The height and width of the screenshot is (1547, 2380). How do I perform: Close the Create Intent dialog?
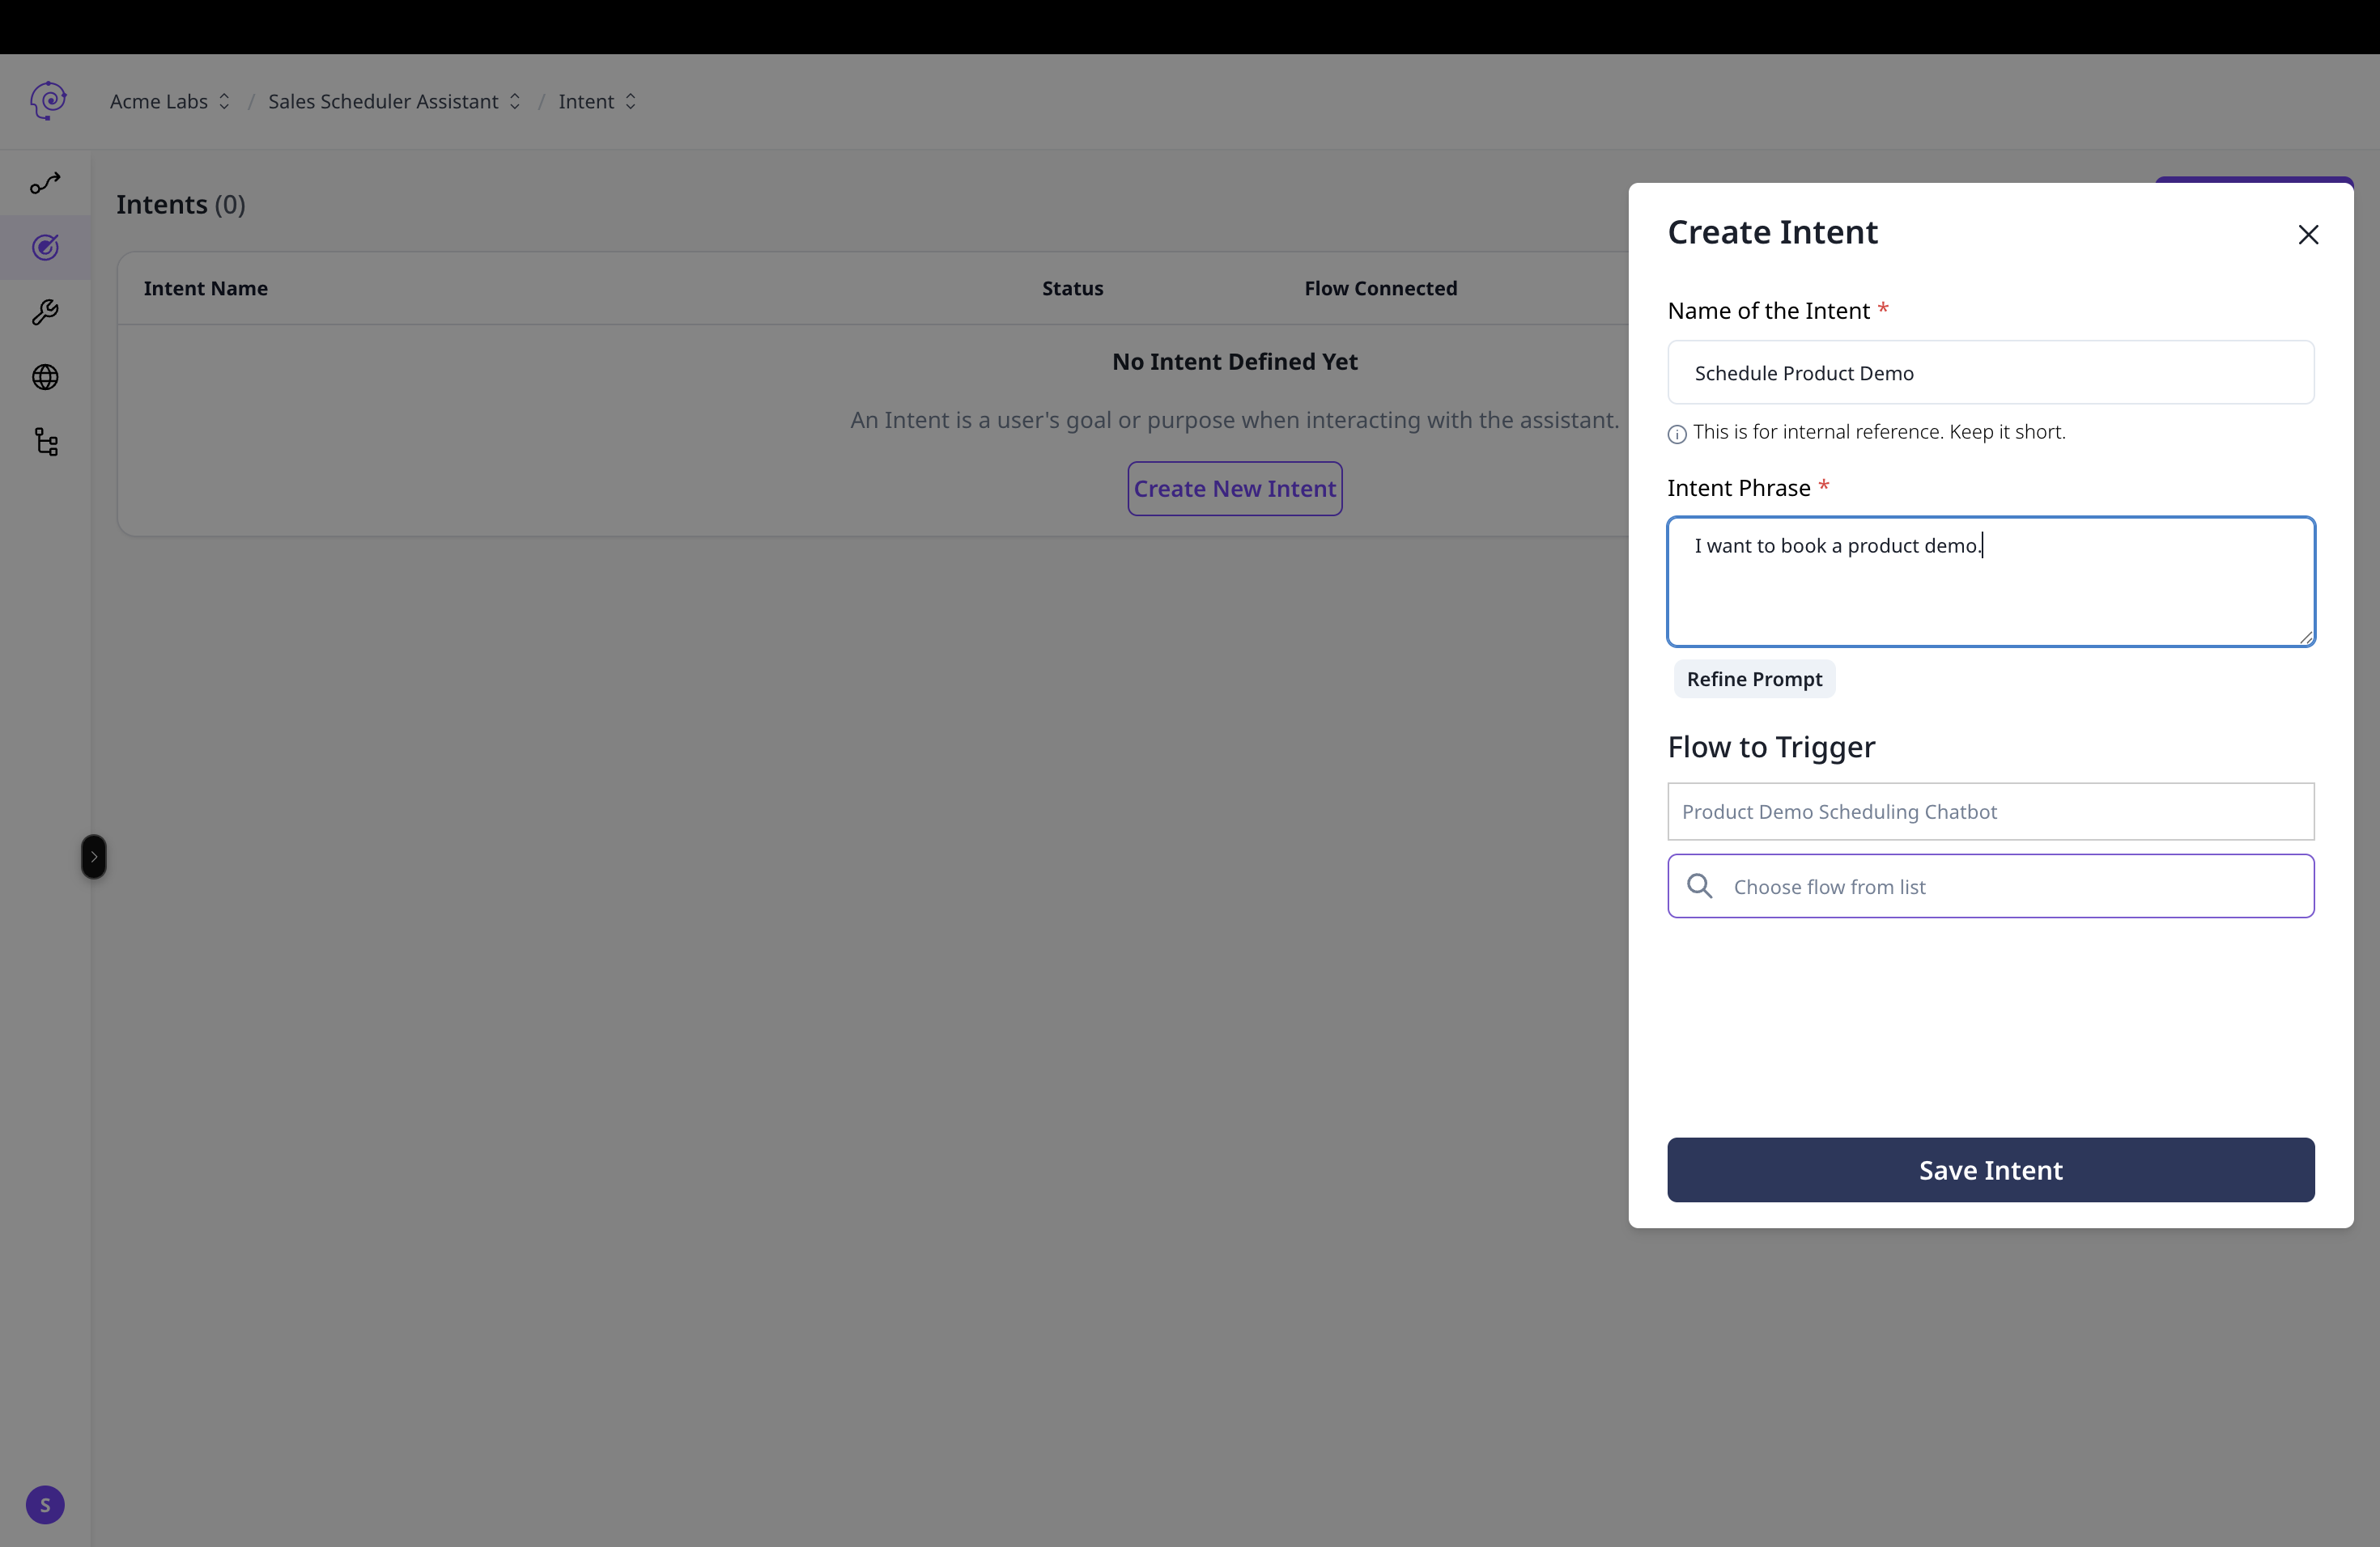click(x=2308, y=235)
